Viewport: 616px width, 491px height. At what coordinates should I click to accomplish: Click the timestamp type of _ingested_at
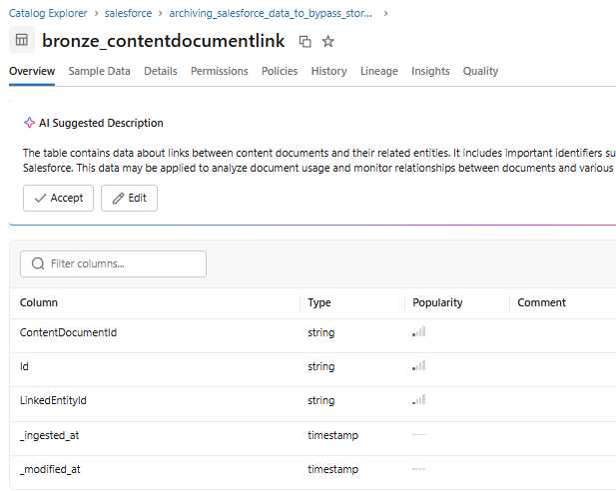pos(332,435)
